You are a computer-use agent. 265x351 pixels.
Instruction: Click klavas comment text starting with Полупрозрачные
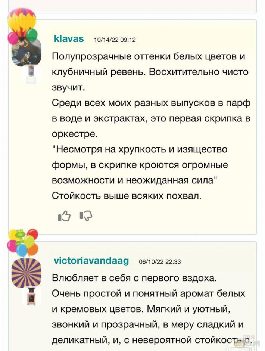click(x=150, y=72)
